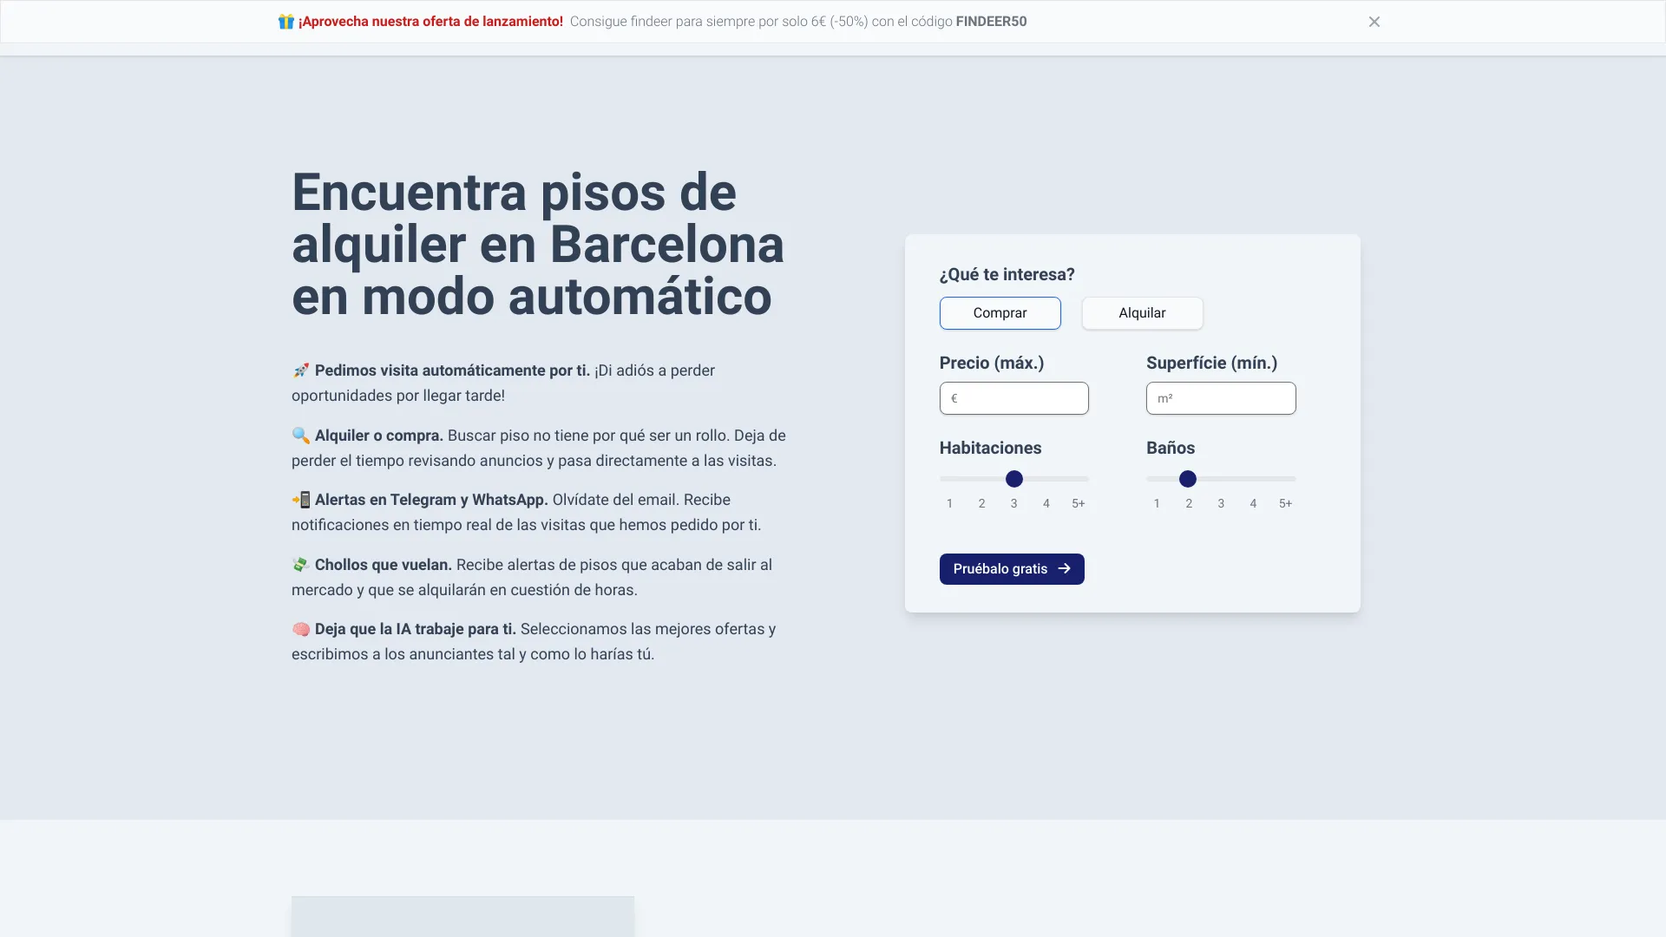The image size is (1666, 937).
Task: Click the Superfície mínima input field
Action: point(1220,398)
